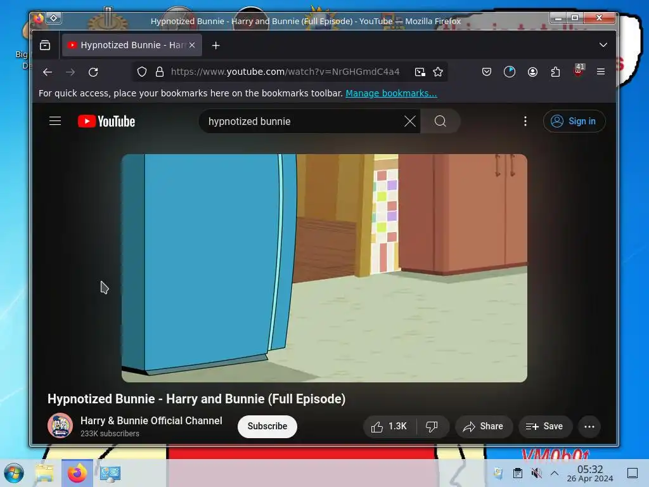Open YouTube guide hamburger menu
The height and width of the screenshot is (487, 649).
point(55,121)
